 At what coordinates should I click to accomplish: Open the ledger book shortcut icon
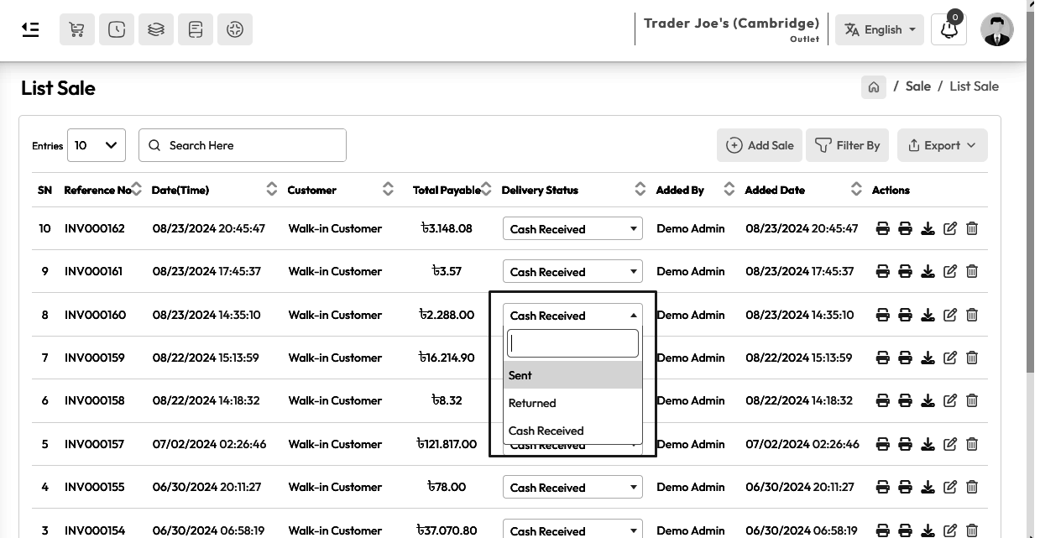(196, 29)
